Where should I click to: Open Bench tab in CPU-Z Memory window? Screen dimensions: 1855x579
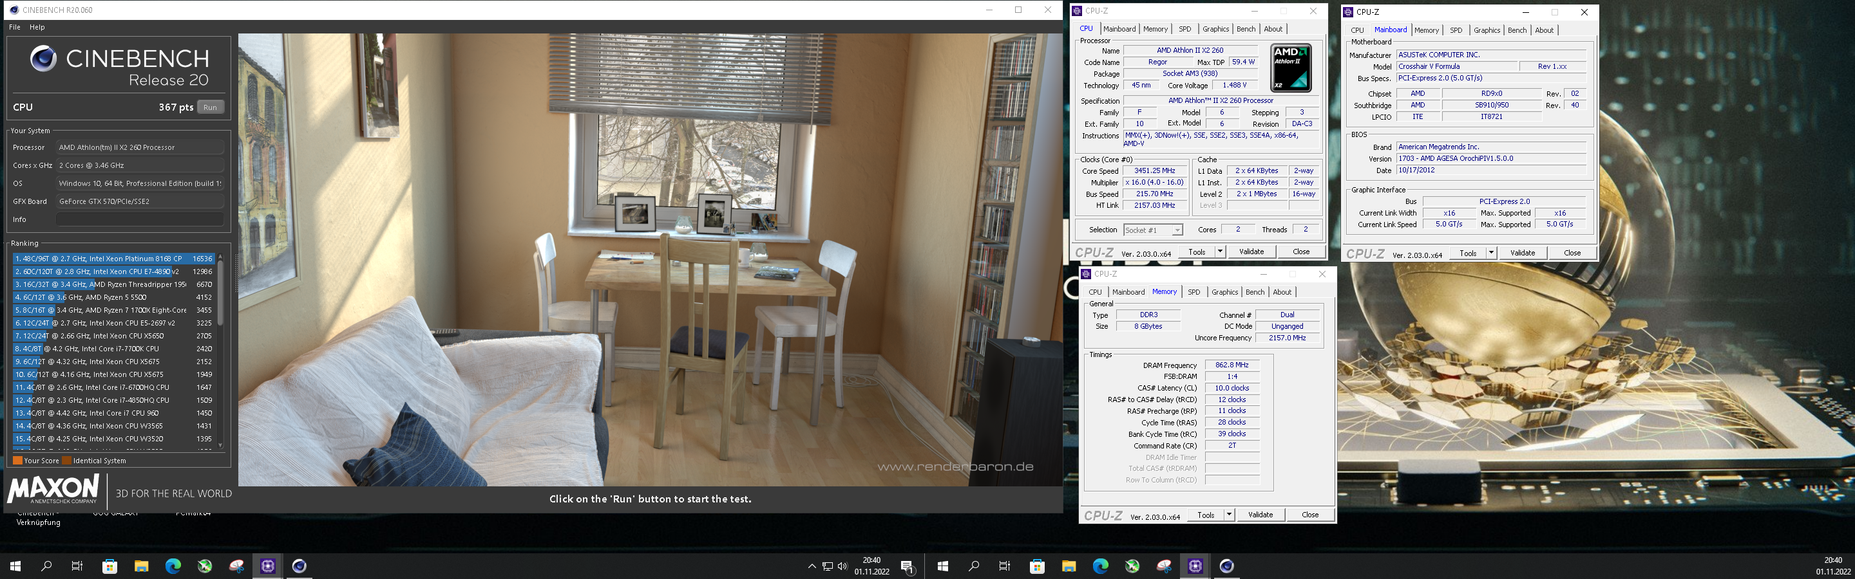[1255, 292]
